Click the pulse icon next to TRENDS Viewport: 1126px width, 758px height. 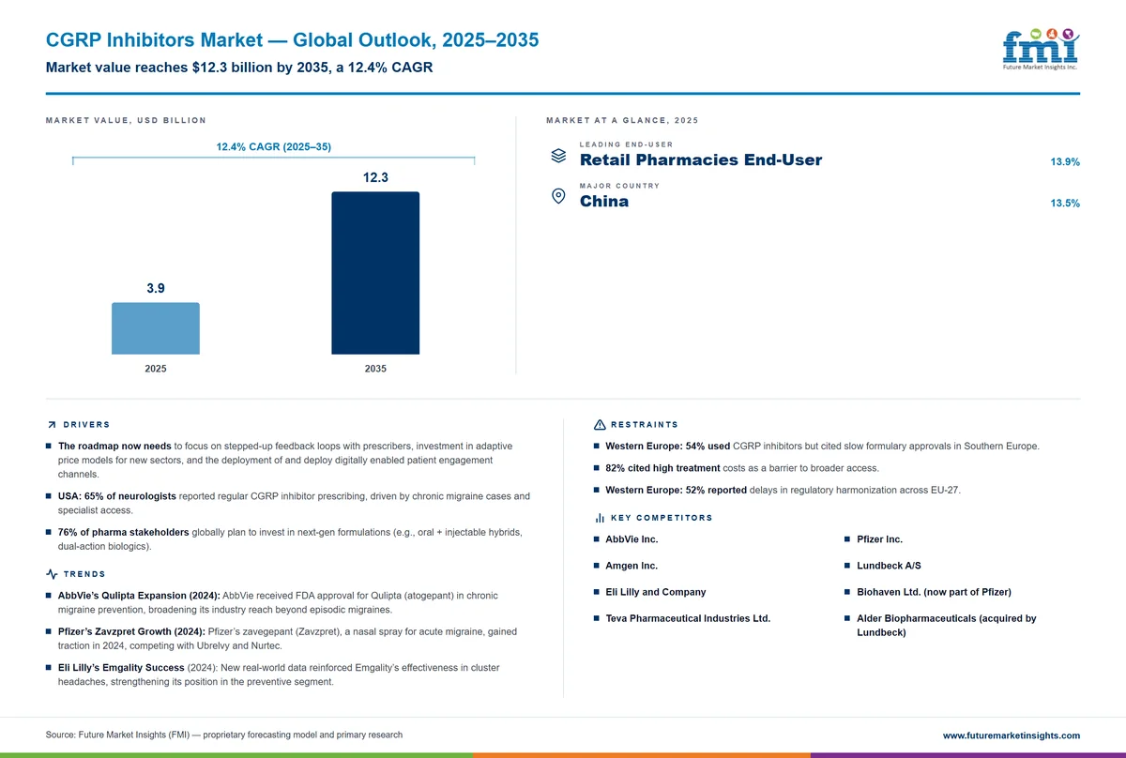[x=52, y=574]
